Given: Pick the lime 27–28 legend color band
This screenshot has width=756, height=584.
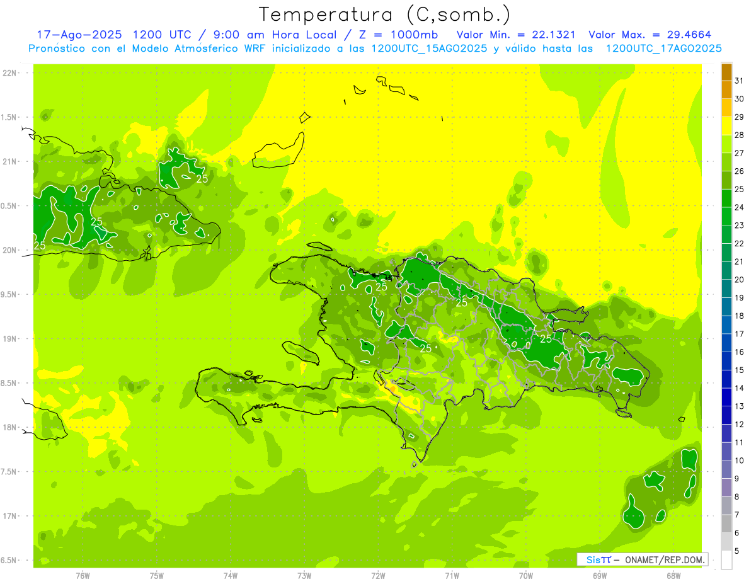Looking at the screenshot, I should tap(726, 144).
